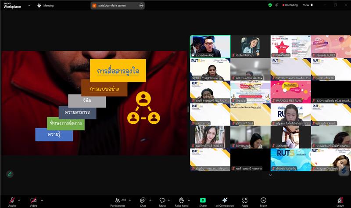Expand the Zoom Workplace dropdown chevron
Viewport: 351px width, 208px height.
(29, 6)
